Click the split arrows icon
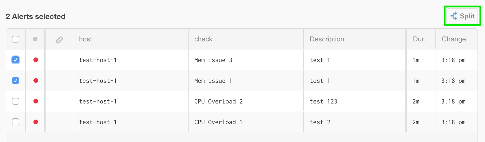485x142 pixels. [x=454, y=16]
